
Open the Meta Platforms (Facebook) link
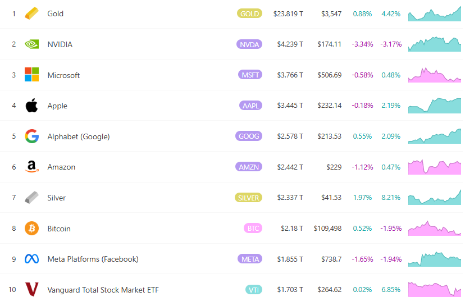click(x=93, y=259)
